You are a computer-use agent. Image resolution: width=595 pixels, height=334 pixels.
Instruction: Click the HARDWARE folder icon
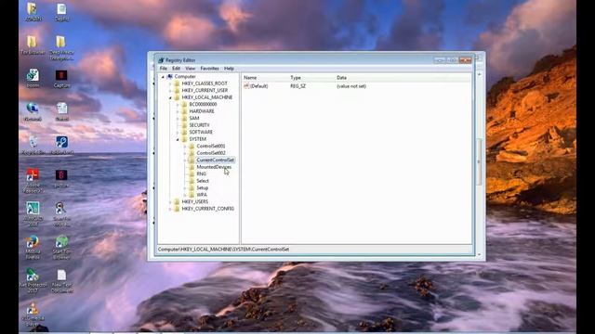pyautogui.click(x=184, y=111)
